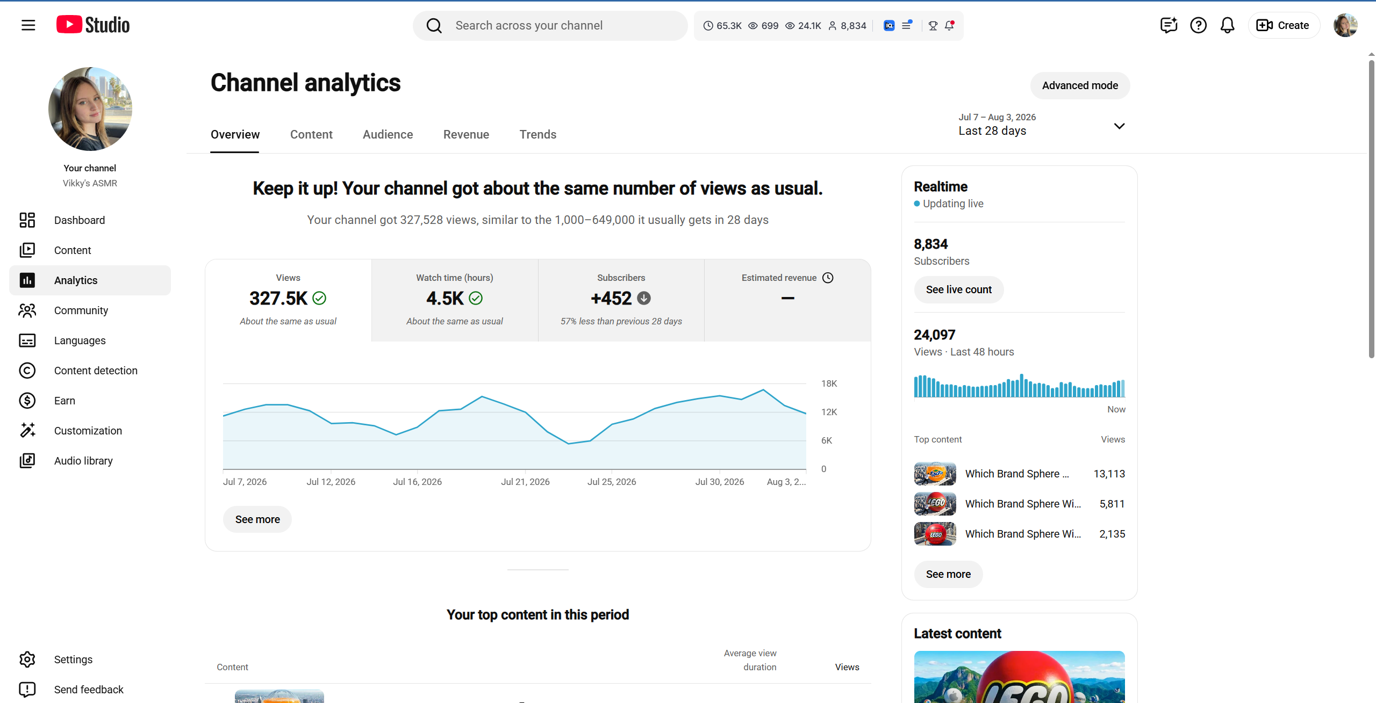Open Languages via its subtitles icon
Image resolution: width=1376 pixels, height=703 pixels.
(x=27, y=340)
